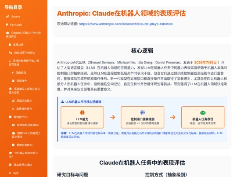Viewport: 237px width, 177px height.
Task: Click the lightbulb icon next to Key Logic
Action: click(7, 24)
